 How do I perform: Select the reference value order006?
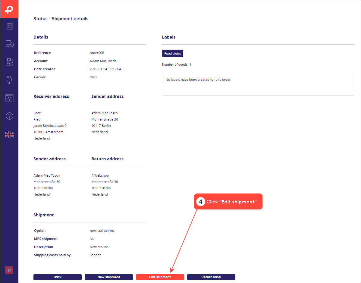coord(97,53)
